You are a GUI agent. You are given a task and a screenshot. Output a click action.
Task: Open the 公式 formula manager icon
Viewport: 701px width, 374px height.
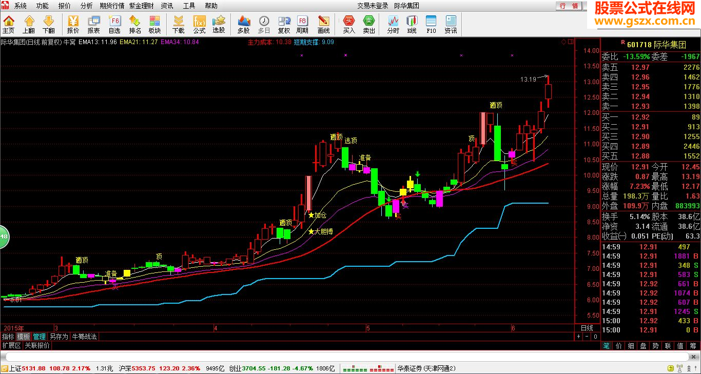pos(199,24)
